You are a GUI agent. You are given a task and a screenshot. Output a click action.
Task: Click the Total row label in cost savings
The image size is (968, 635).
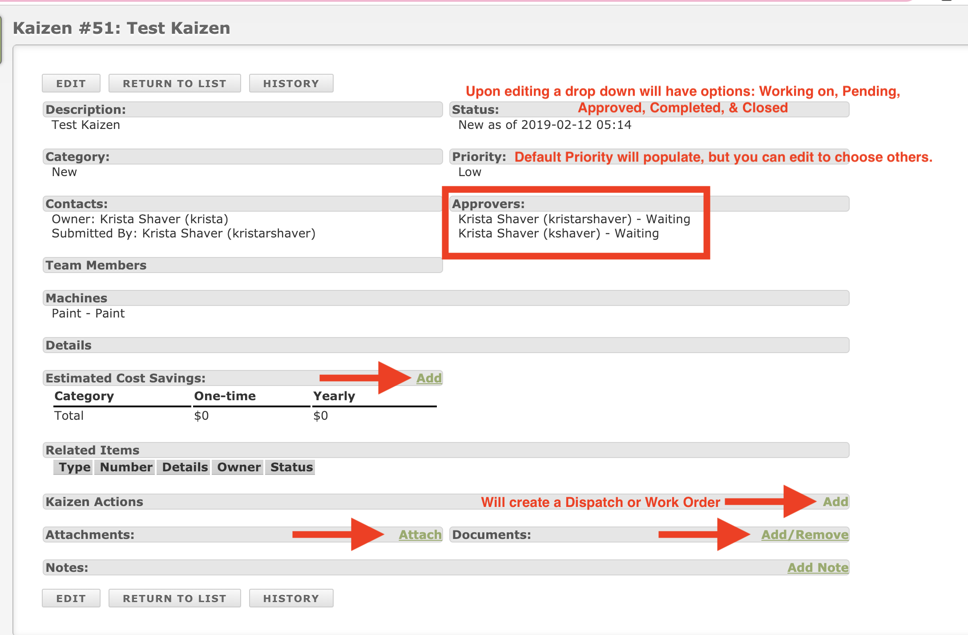pyautogui.click(x=69, y=416)
